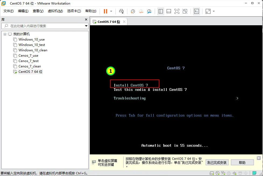This screenshot has width=263, height=176.
Task: Open the message log note icon
Action: tap(254, 173)
